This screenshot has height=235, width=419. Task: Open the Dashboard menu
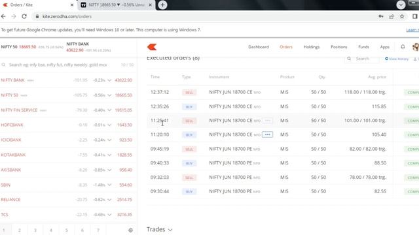[x=259, y=47]
